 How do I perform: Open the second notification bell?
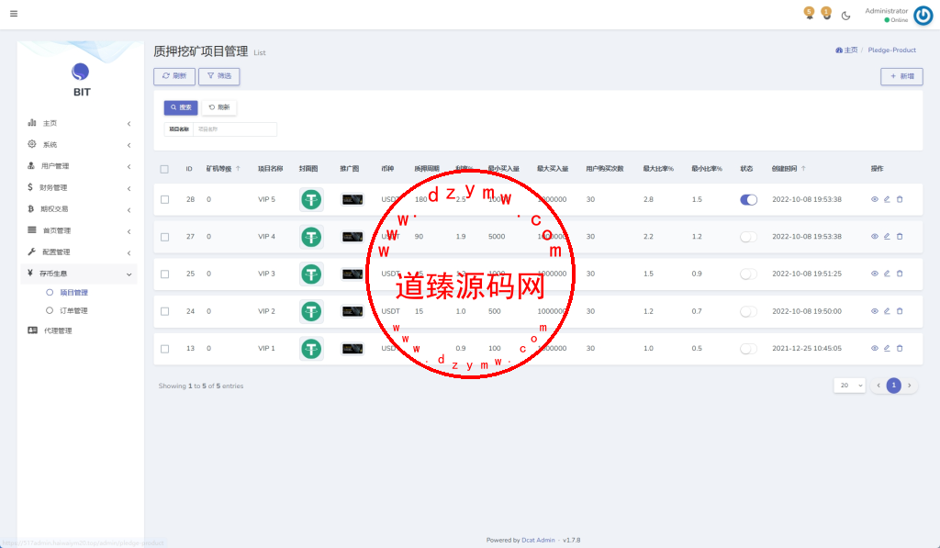click(x=826, y=13)
